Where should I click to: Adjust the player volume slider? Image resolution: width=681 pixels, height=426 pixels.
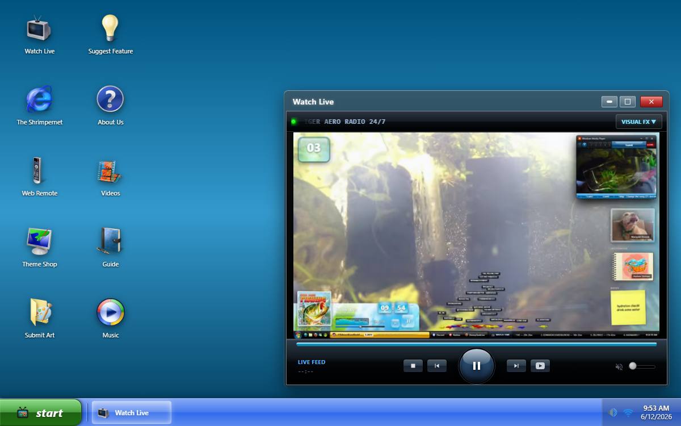click(x=642, y=366)
